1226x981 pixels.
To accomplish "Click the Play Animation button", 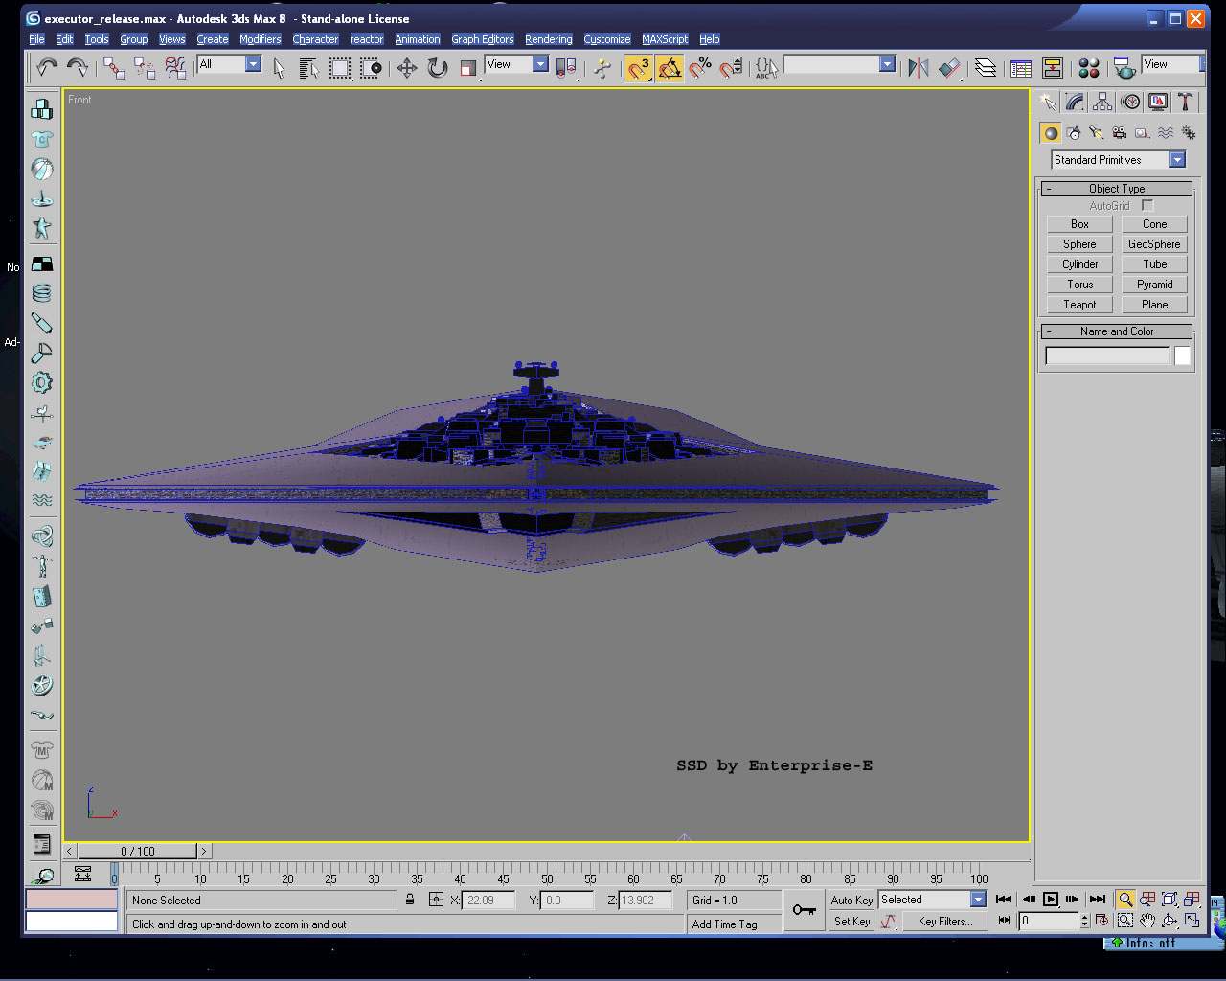I will (1051, 900).
